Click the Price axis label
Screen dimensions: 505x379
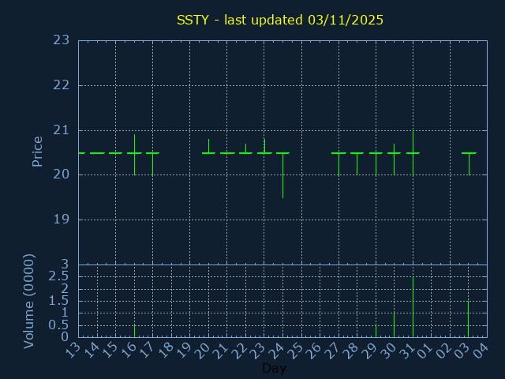37,152
